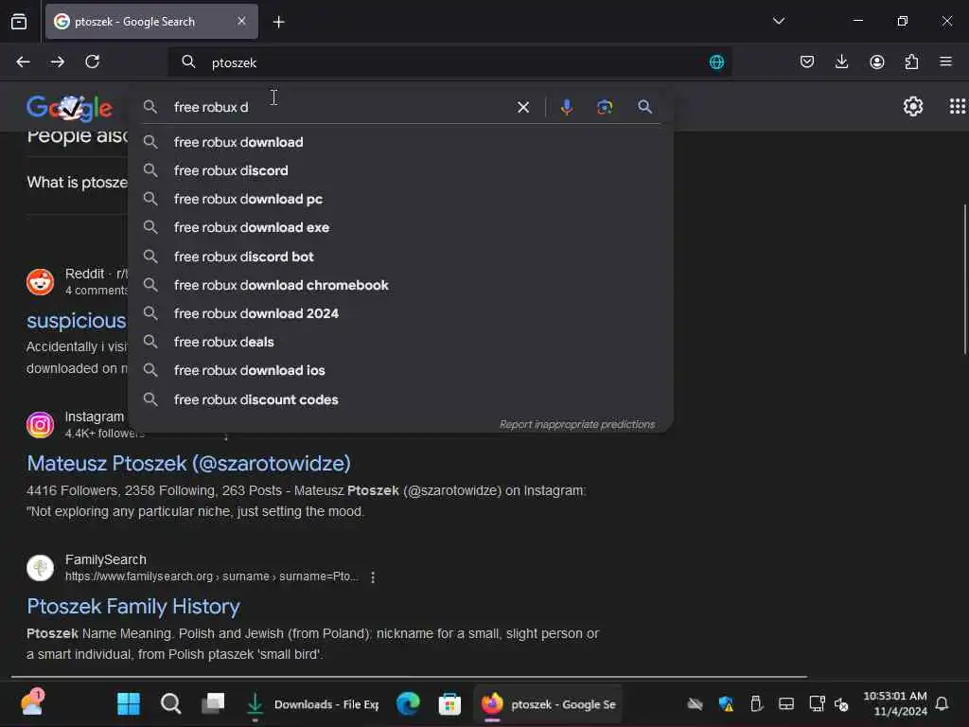Click the Instagram site icon
Image resolution: width=969 pixels, height=727 pixels.
[40, 425]
